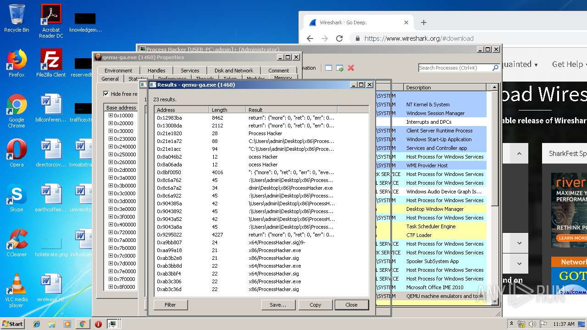Open new Chrome tab with plus button
587x330 pixels.
point(423,22)
